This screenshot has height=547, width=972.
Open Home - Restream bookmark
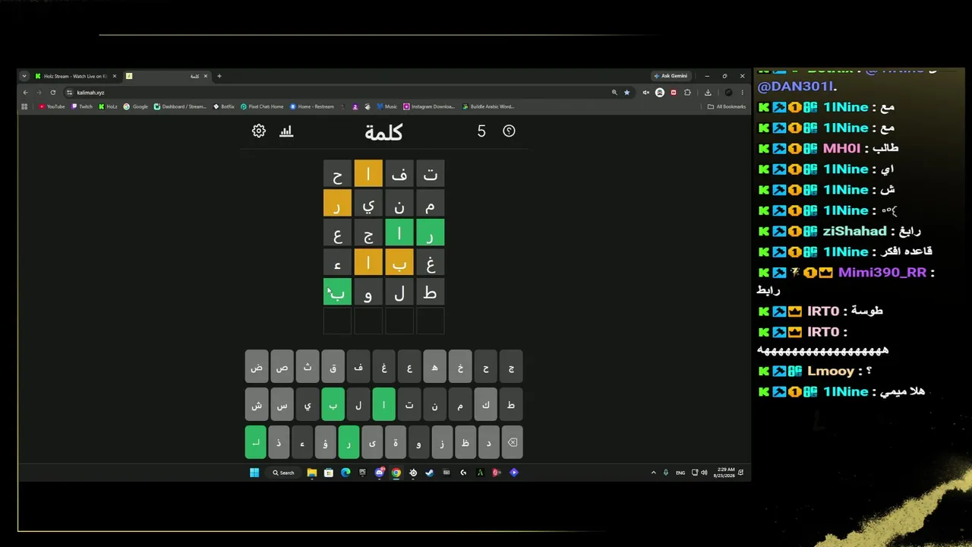click(312, 106)
